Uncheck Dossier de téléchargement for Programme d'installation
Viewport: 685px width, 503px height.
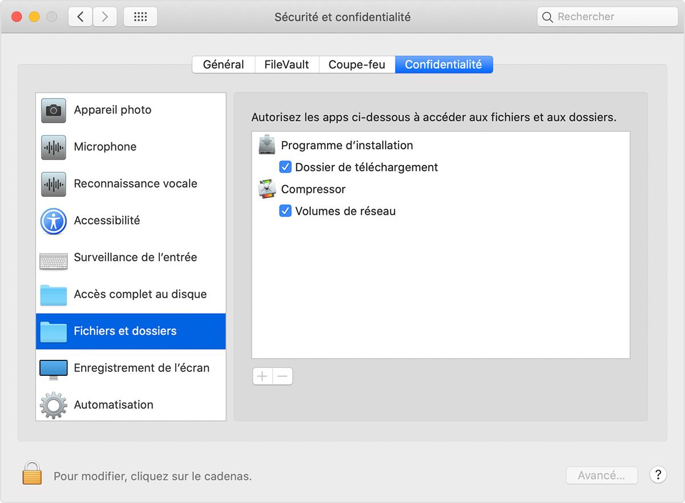[x=285, y=167]
